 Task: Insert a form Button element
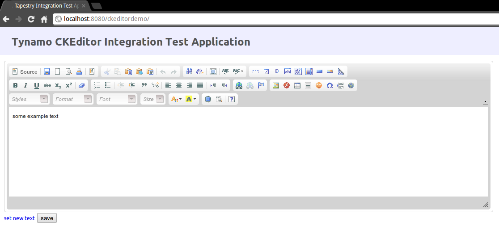point(320,72)
